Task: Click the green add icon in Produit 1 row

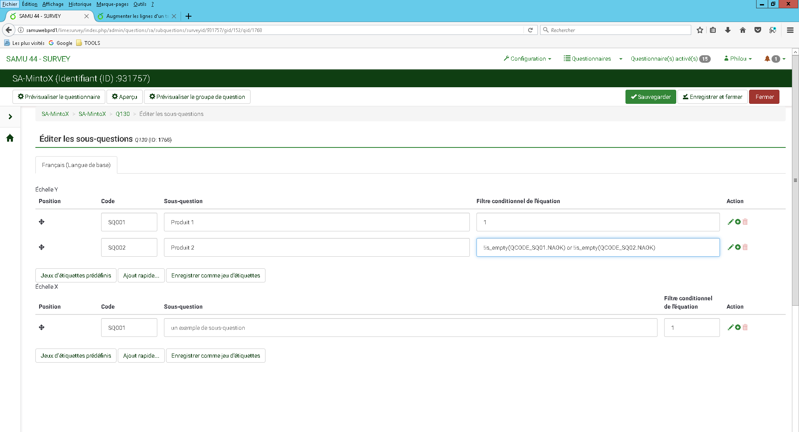Action: point(738,222)
